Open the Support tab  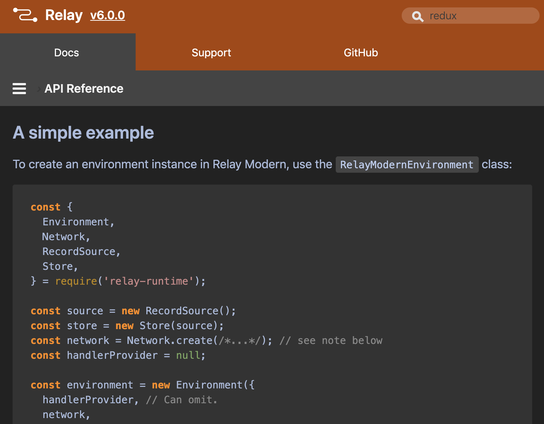pyautogui.click(x=211, y=53)
